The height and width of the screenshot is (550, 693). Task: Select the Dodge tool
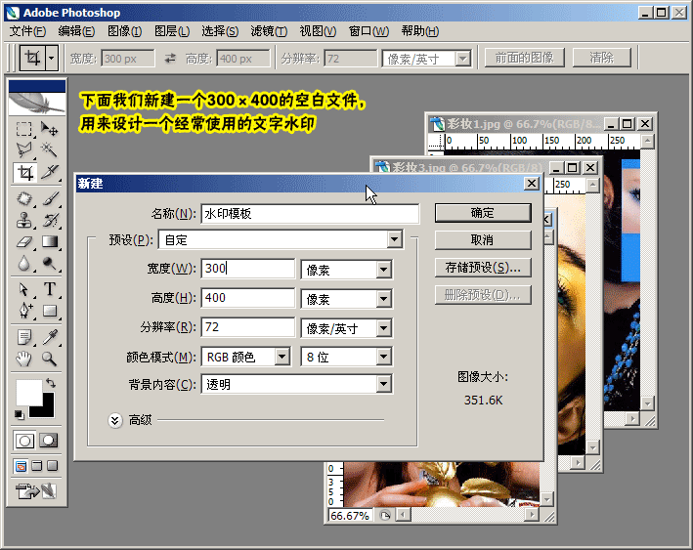pyautogui.click(x=49, y=264)
